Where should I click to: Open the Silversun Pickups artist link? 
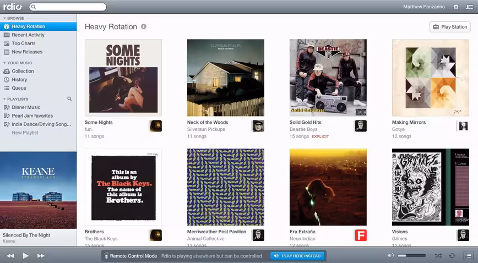[206, 129]
